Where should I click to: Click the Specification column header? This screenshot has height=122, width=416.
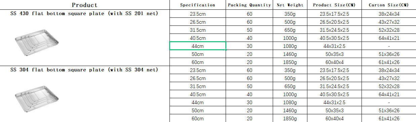198,5
